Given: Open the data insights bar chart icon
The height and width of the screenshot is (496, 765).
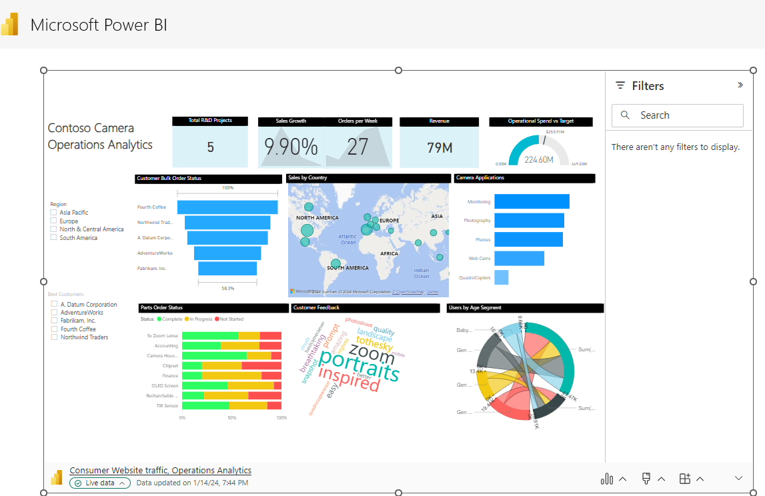Looking at the screenshot, I should 606,479.
